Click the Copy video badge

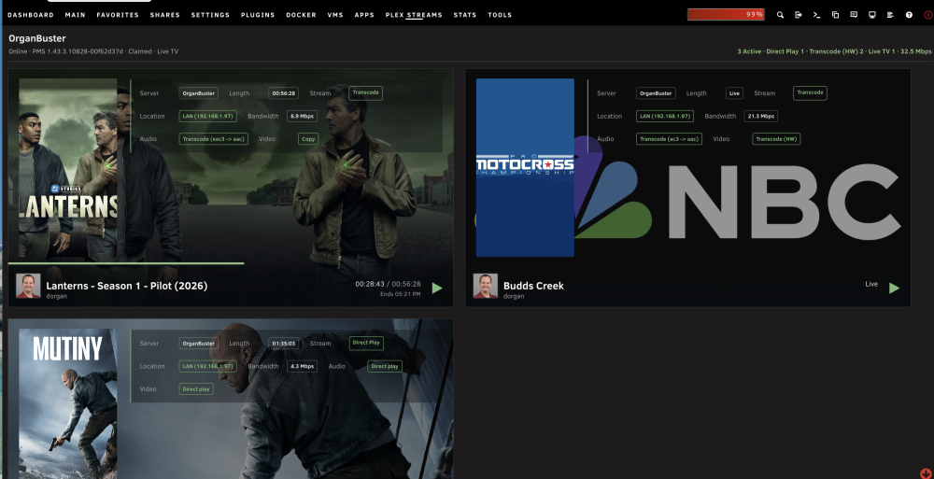308,139
